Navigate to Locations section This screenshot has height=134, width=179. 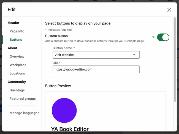tap(17, 73)
